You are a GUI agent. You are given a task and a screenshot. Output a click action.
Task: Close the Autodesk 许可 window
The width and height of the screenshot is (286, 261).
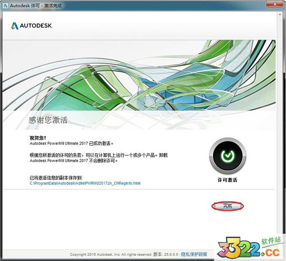click(x=275, y=4)
